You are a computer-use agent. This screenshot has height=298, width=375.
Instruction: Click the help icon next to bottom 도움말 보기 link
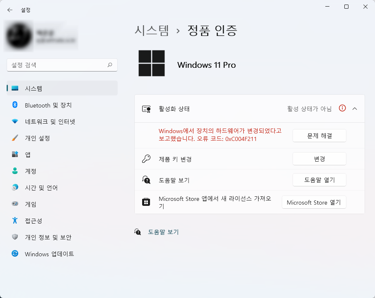pyautogui.click(x=138, y=232)
